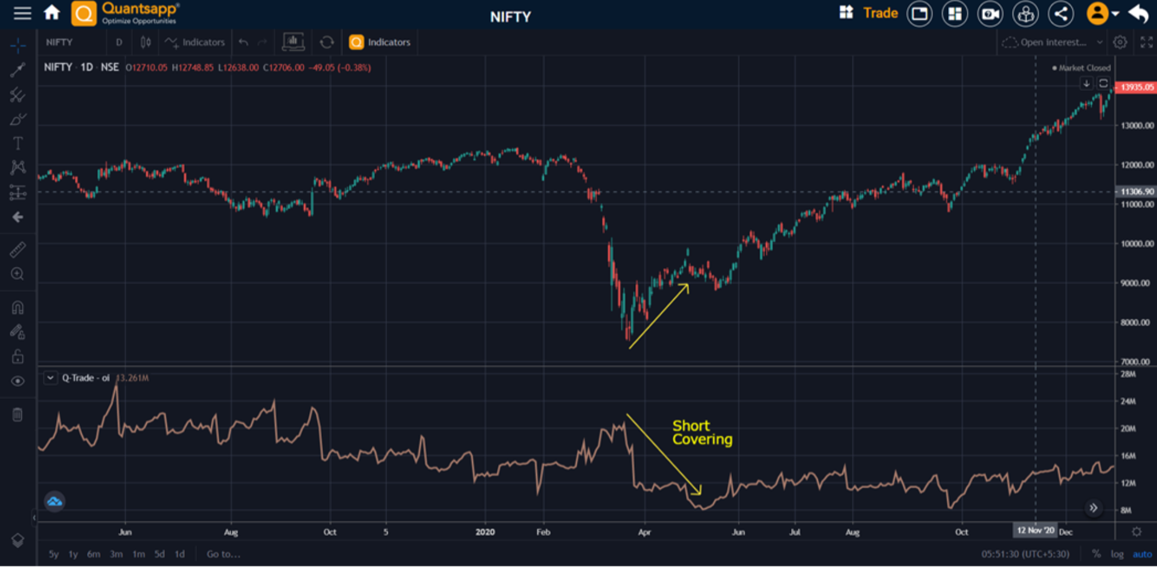Open the hamburger menu
Viewport: 1157px width, 568px height.
(22, 13)
